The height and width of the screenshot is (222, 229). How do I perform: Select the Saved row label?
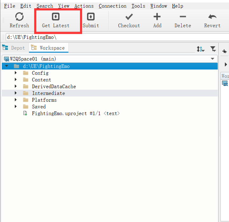39,107
